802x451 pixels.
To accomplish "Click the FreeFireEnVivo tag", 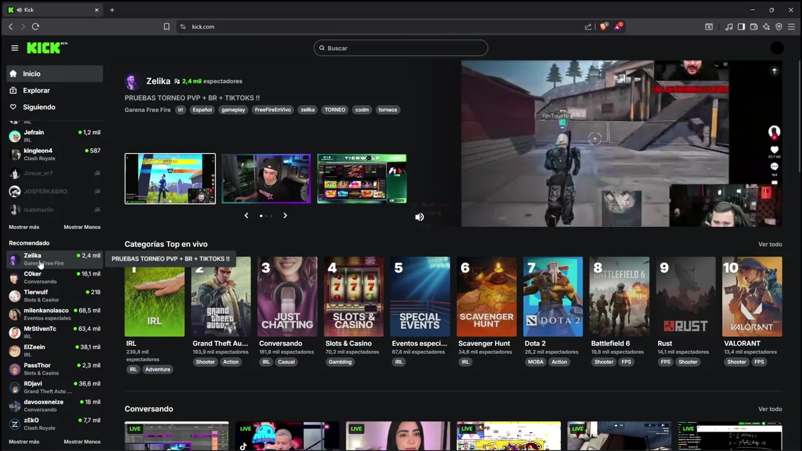I will tap(273, 110).
